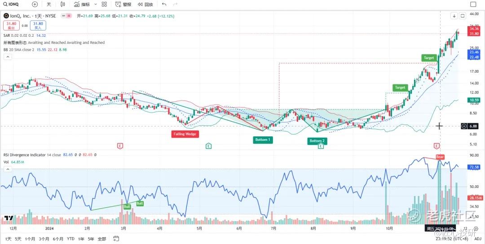This screenshot has width=485, height=244.
Task: Click the 28.15M volume axis label
Action: pos(474,198)
